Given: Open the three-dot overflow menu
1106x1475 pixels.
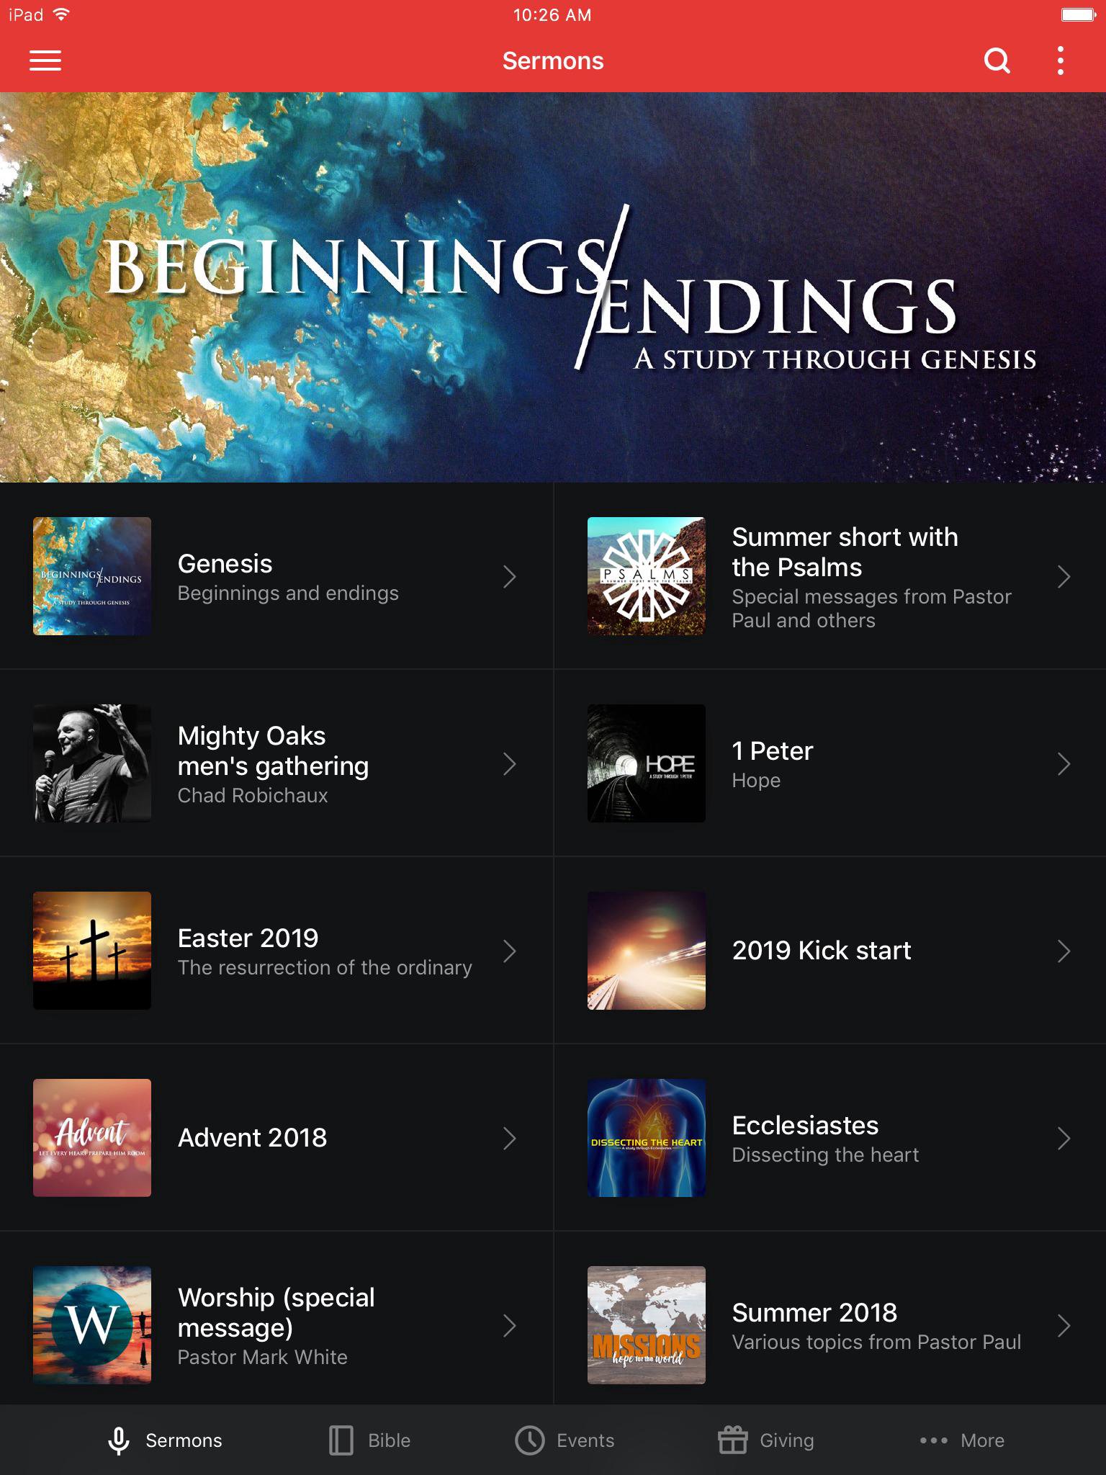Looking at the screenshot, I should click(x=1061, y=61).
